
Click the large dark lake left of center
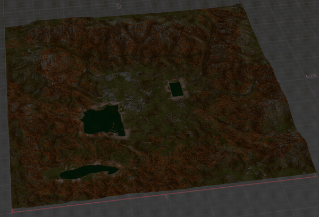(103, 121)
